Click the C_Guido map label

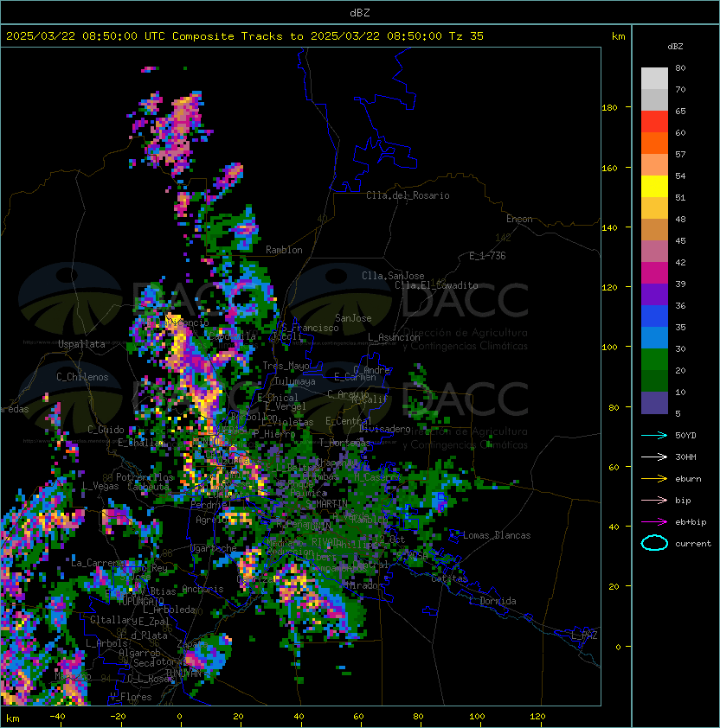coord(106,430)
